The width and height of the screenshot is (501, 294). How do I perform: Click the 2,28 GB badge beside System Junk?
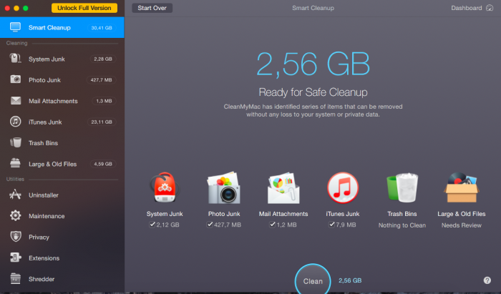(103, 59)
